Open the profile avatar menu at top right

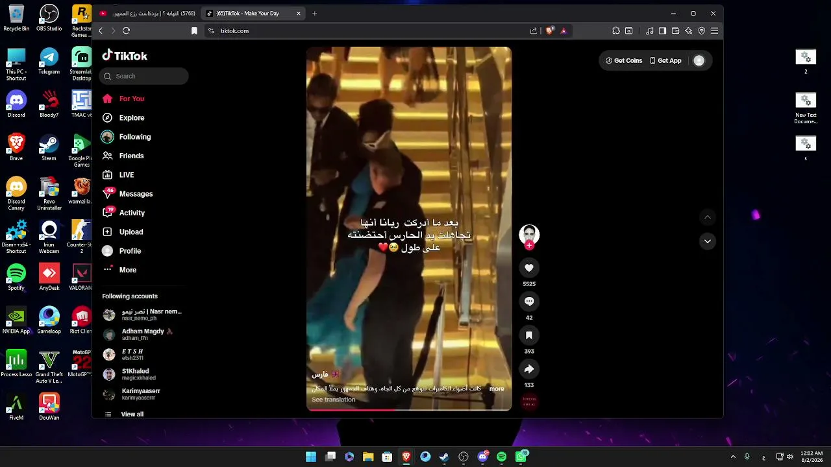click(x=699, y=60)
